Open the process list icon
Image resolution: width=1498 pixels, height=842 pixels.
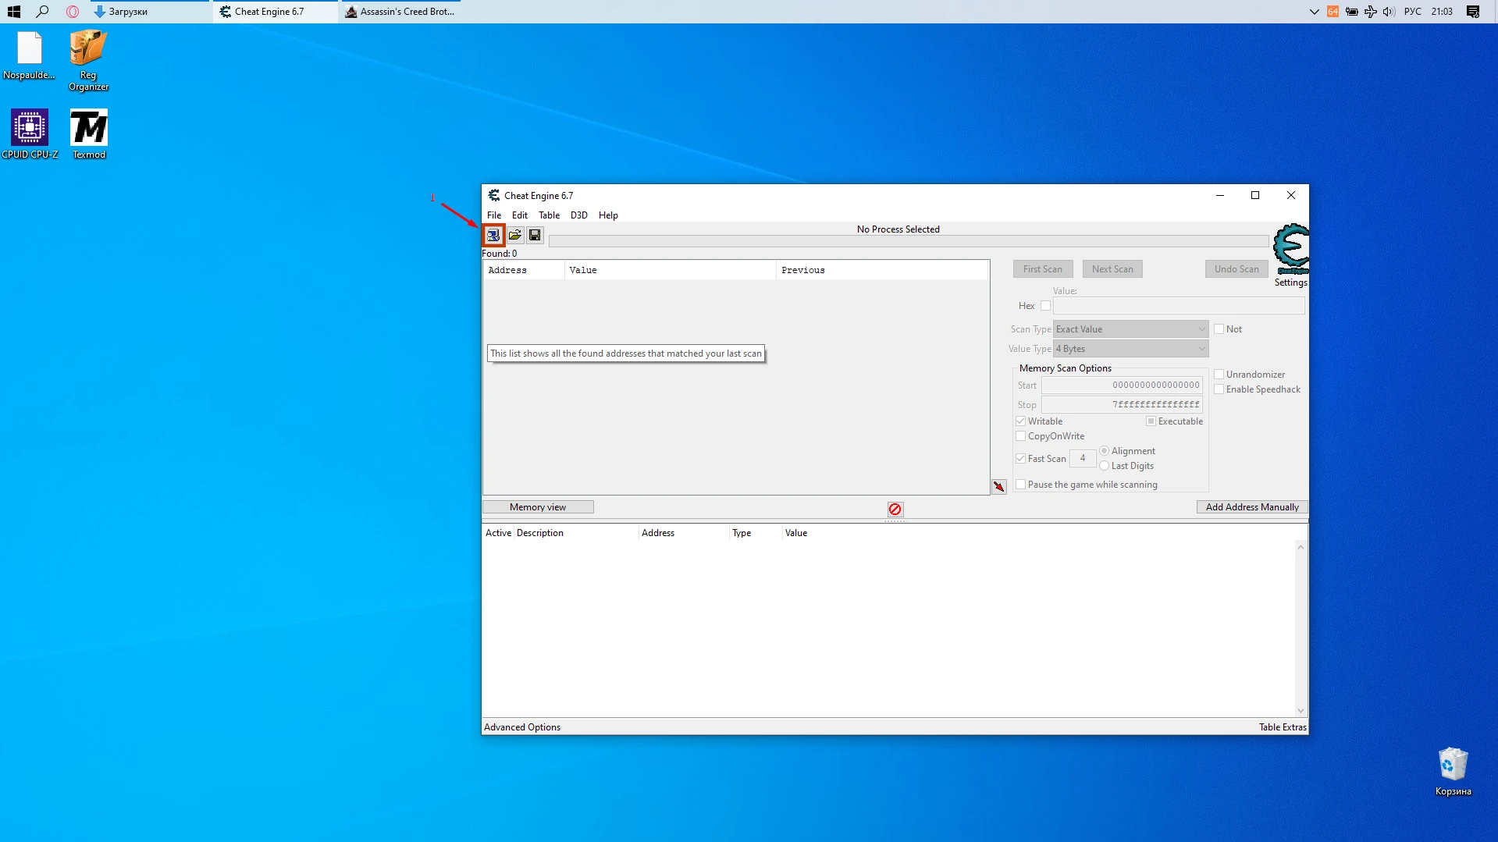click(493, 235)
